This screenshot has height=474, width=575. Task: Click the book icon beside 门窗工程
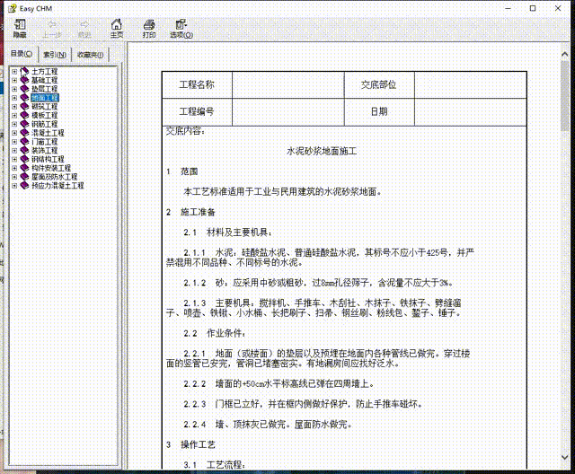point(24,142)
